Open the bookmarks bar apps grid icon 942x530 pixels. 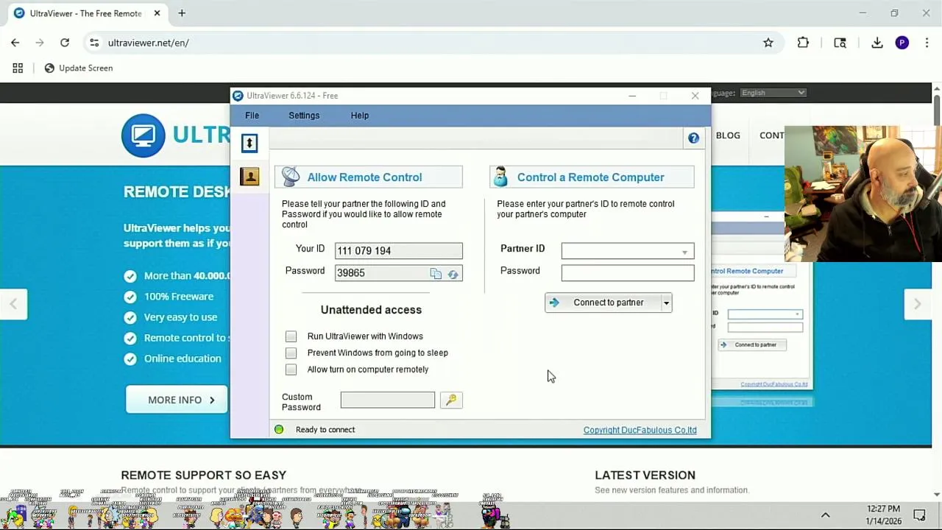coord(18,68)
